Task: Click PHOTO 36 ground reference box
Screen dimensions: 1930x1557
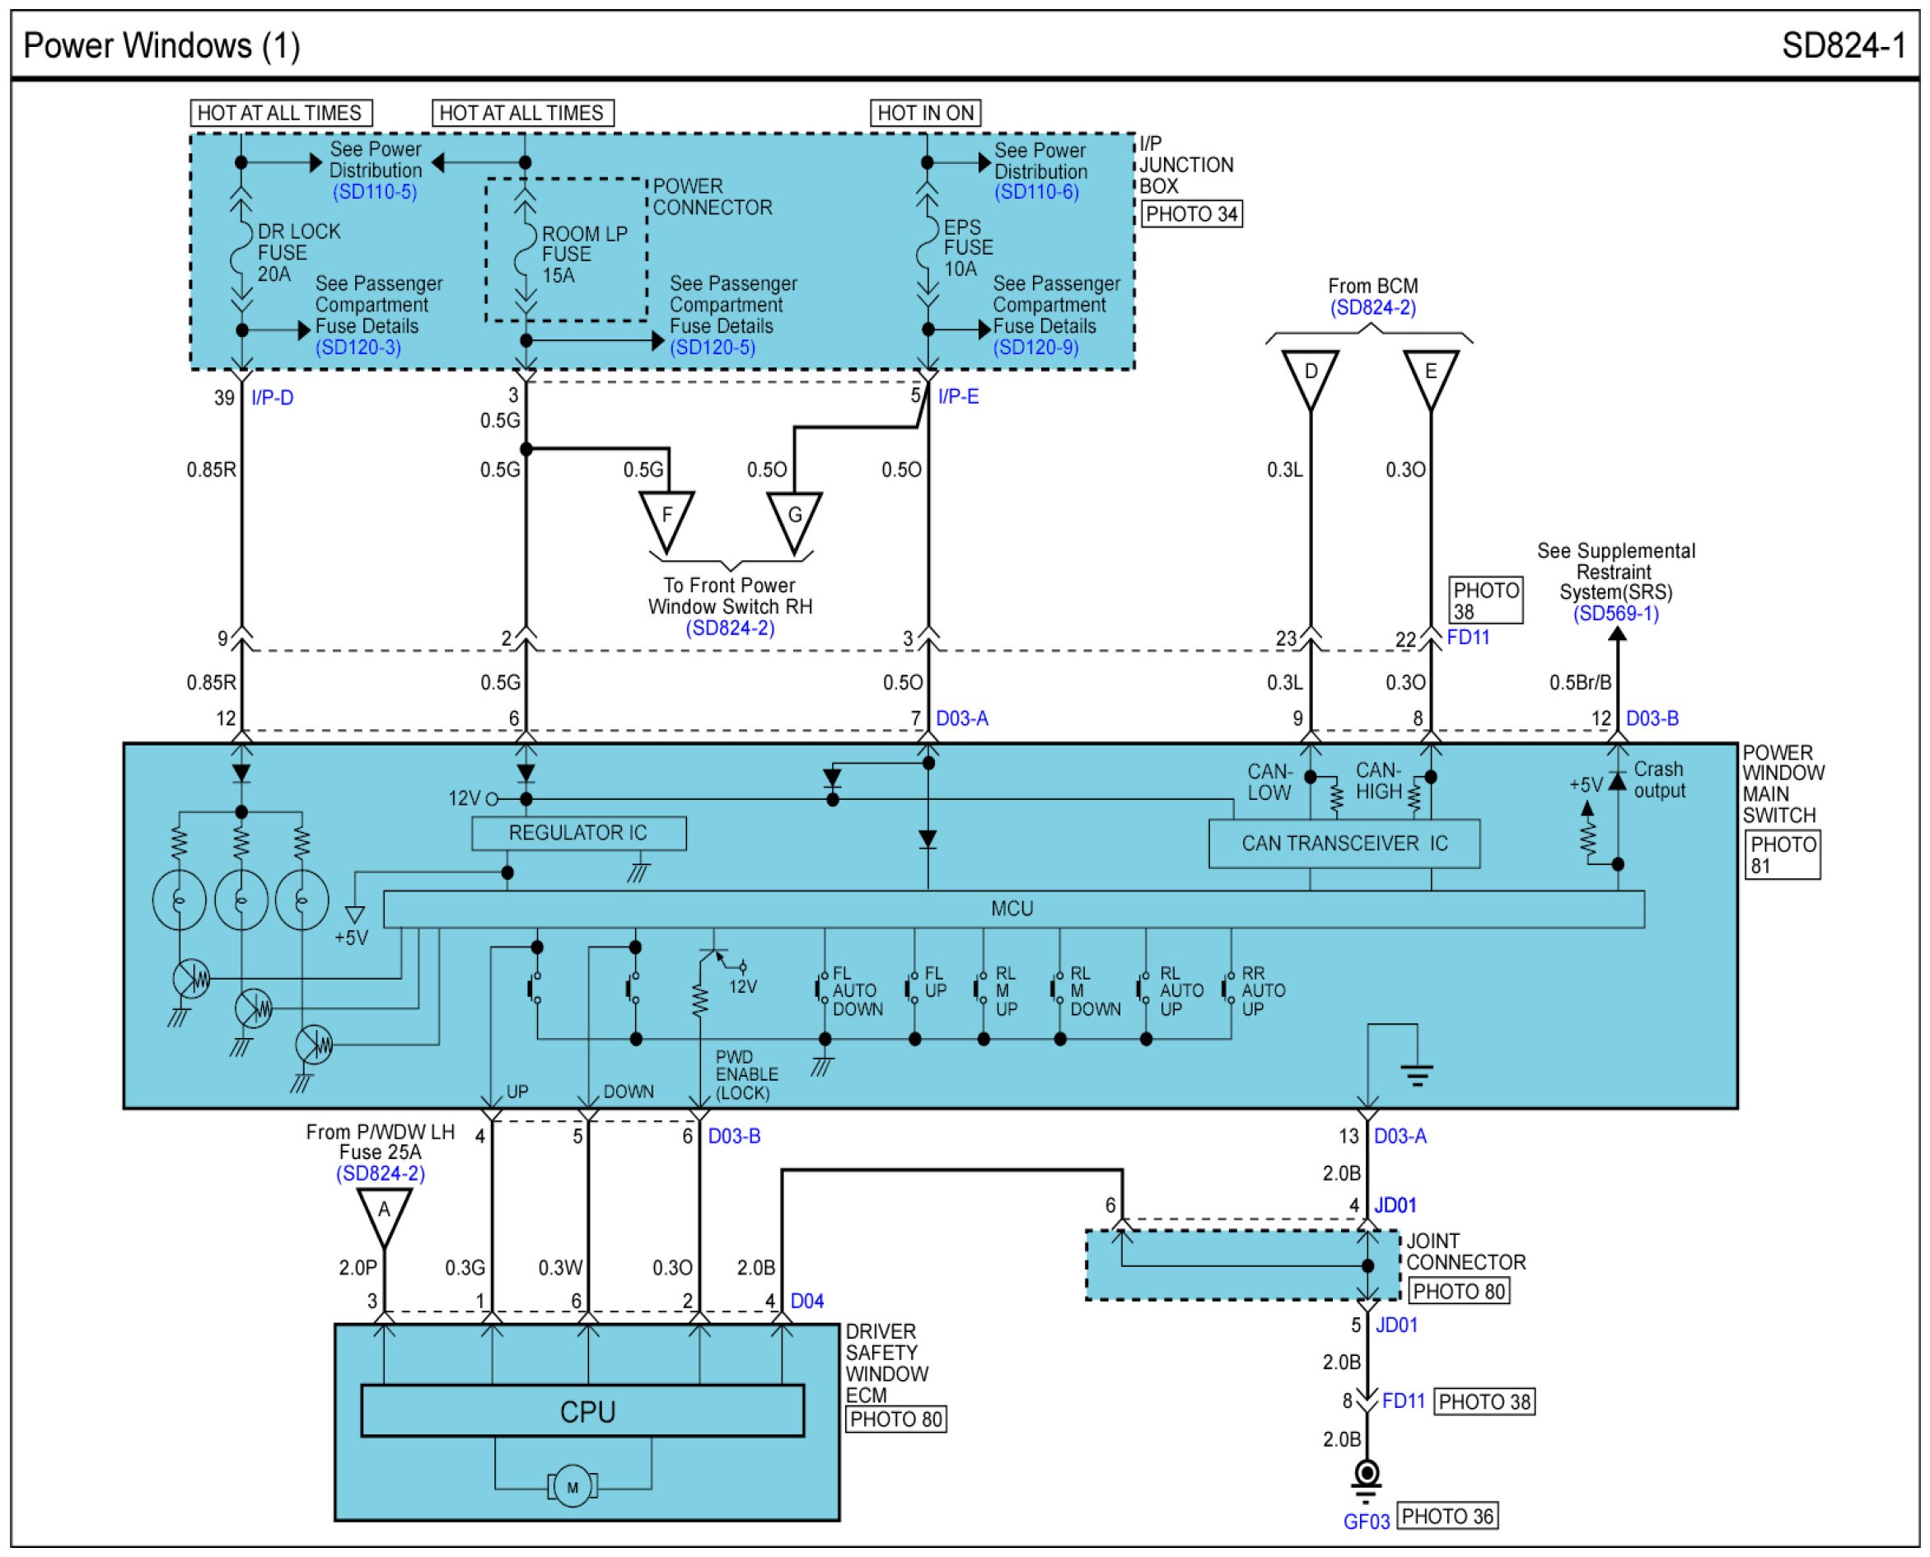Action: point(1446,1517)
